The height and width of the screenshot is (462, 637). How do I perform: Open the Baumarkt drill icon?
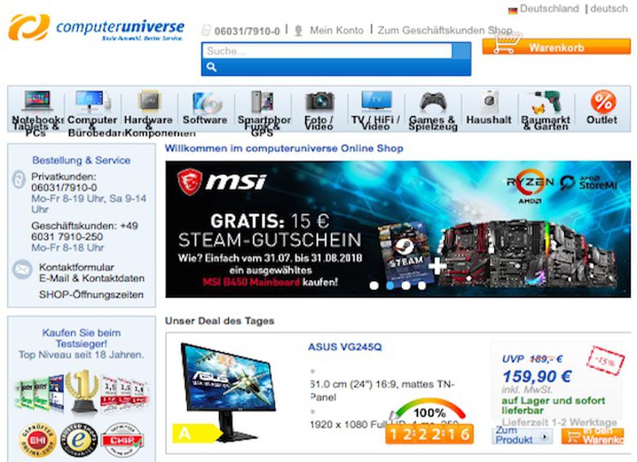(x=545, y=102)
